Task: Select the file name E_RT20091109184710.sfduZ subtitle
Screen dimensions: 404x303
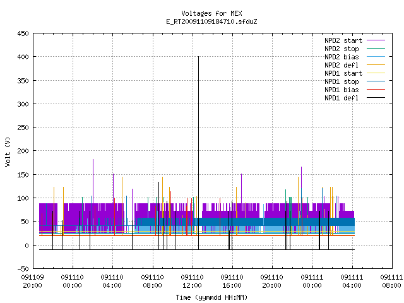Action: tap(211, 21)
